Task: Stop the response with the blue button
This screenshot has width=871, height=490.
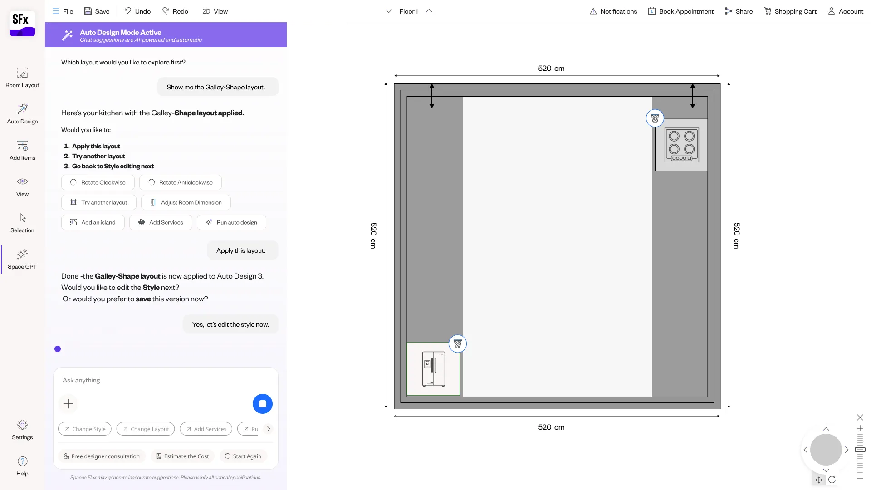Action: point(263,404)
